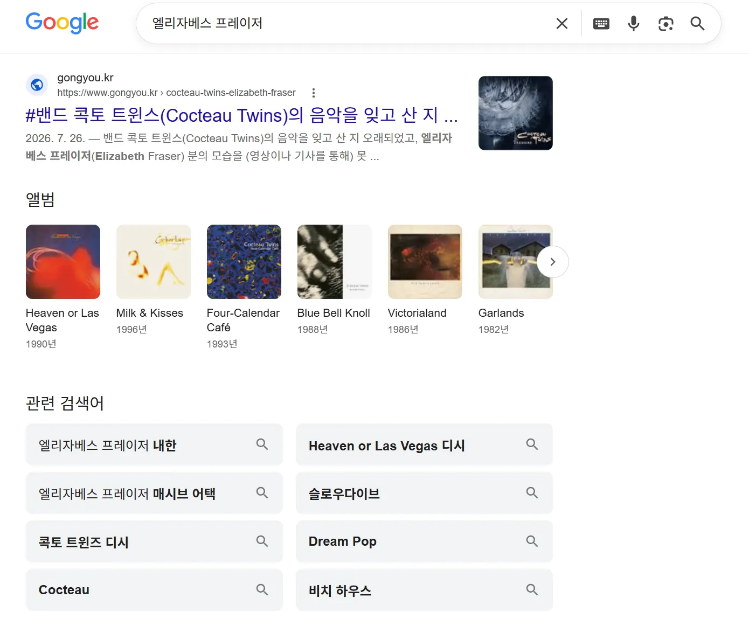Click the Victorialand album title
749x619 pixels.
pos(417,313)
